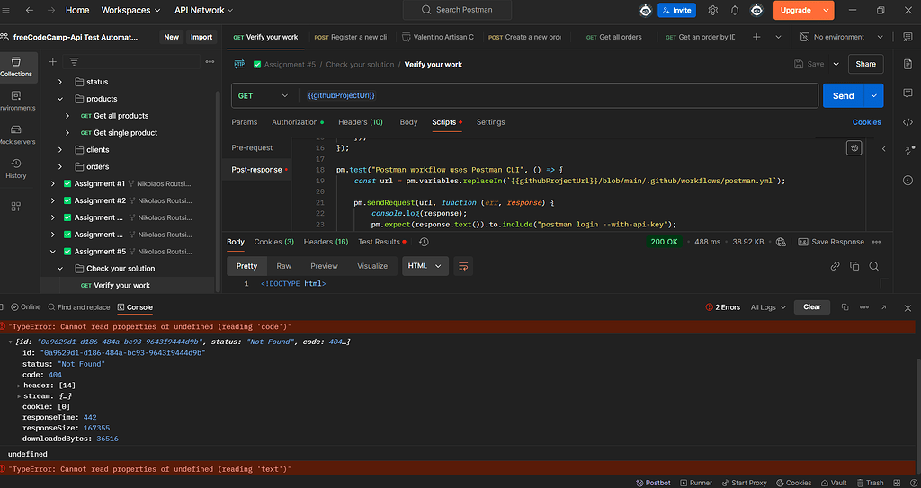Open the HTML format dropdown
This screenshot has height=488, width=921.
pyautogui.click(x=425, y=266)
